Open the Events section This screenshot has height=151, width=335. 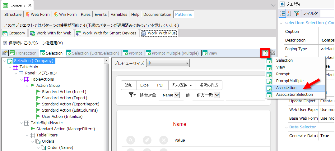coord(101,15)
